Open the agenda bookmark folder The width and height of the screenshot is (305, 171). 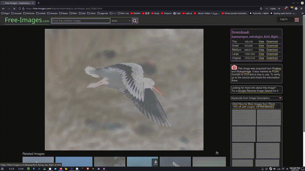[x=103, y=13]
